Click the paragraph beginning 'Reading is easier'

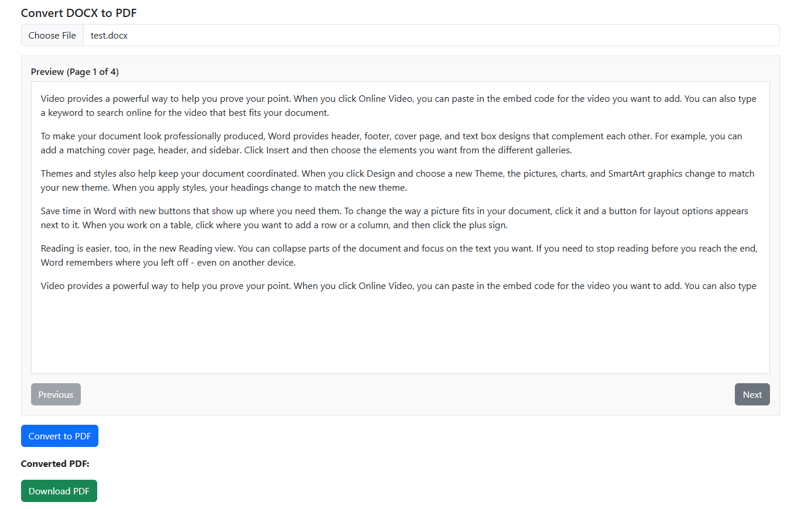coord(399,255)
